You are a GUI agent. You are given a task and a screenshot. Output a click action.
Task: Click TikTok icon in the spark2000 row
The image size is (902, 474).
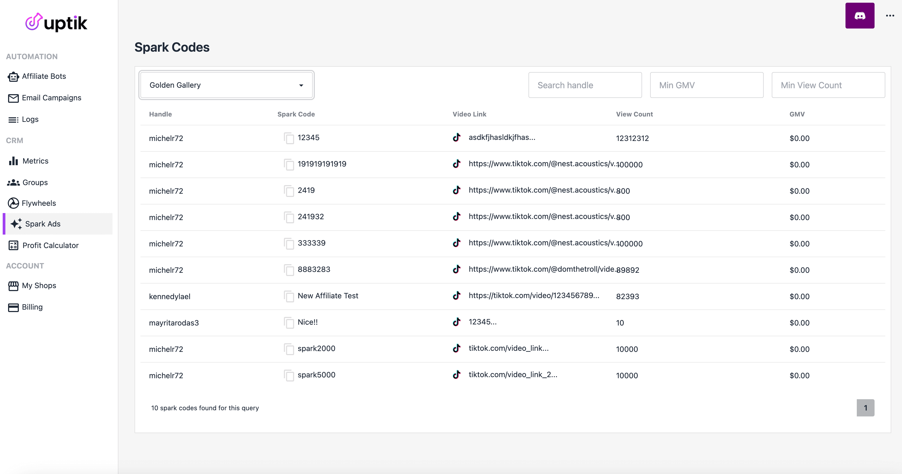pyautogui.click(x=457, y=348)
